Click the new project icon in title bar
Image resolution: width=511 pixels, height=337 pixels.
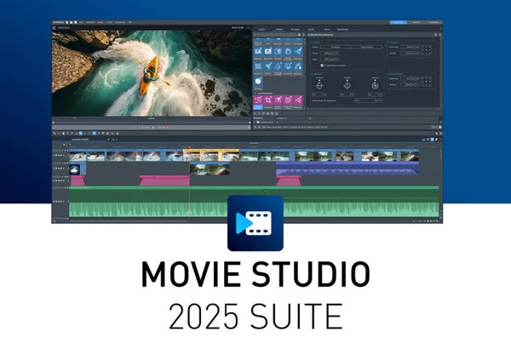(x=67, y=22)
